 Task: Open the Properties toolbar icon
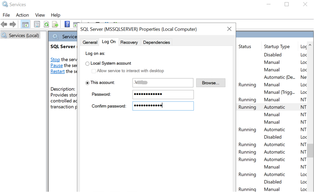coord(37,25)
